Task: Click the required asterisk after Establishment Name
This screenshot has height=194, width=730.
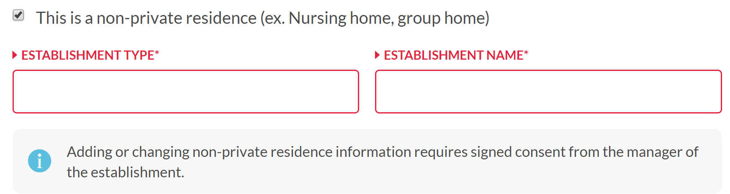Action: [526, 53]
